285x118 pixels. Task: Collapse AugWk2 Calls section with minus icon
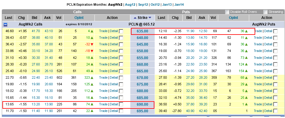pos(5,24)
